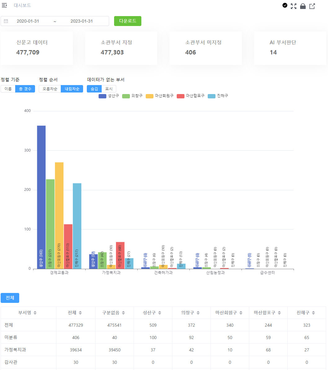Image resolution: width=328 pixels, height=370 pixels.
Task: Click the calendar icon in date range
Action: [6, 21]
